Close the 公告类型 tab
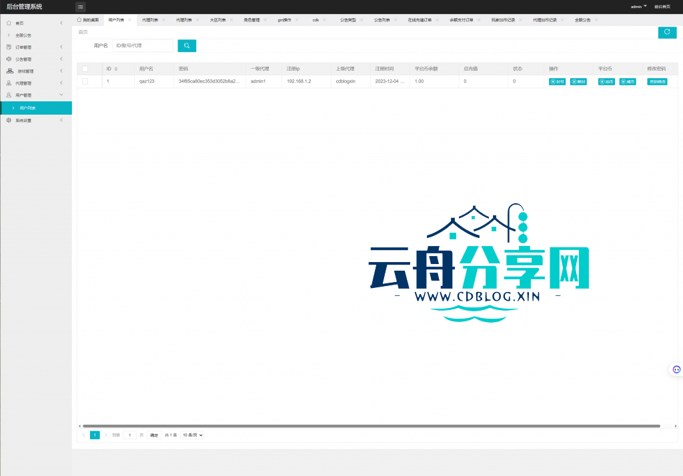683x476 pixels. coord(362,20)
